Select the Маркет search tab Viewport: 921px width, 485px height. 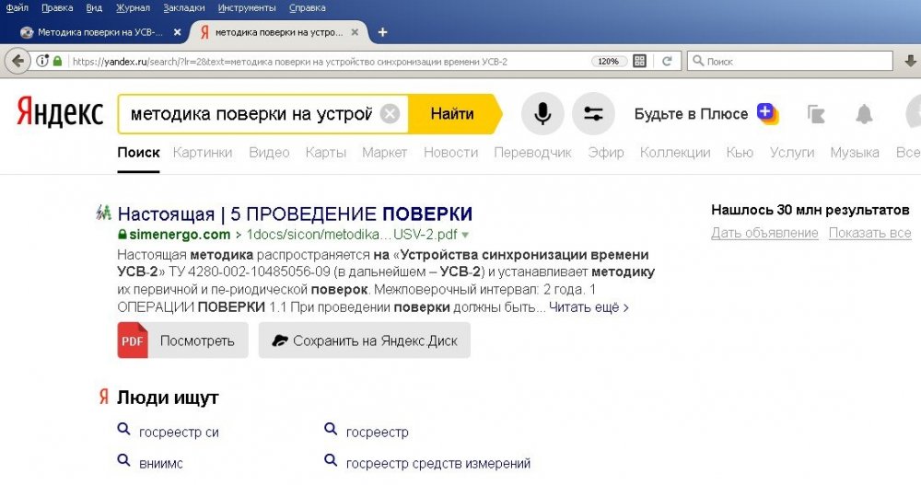[x=384, y=153]
